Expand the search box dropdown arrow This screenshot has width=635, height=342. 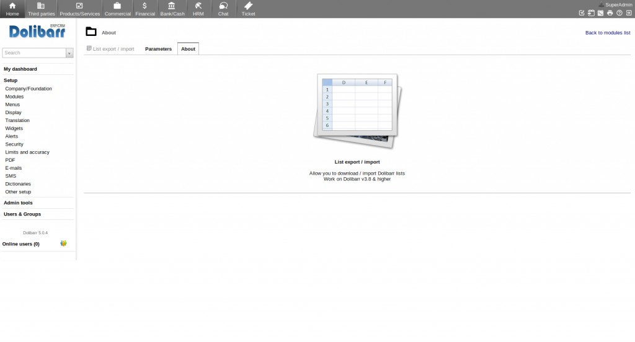(69, 53)
